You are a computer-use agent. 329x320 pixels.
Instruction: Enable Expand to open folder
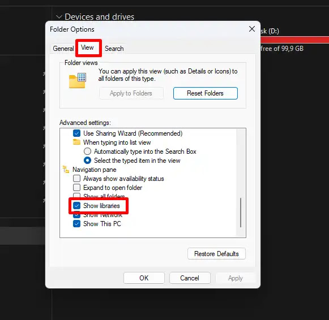tap(76, 188)
